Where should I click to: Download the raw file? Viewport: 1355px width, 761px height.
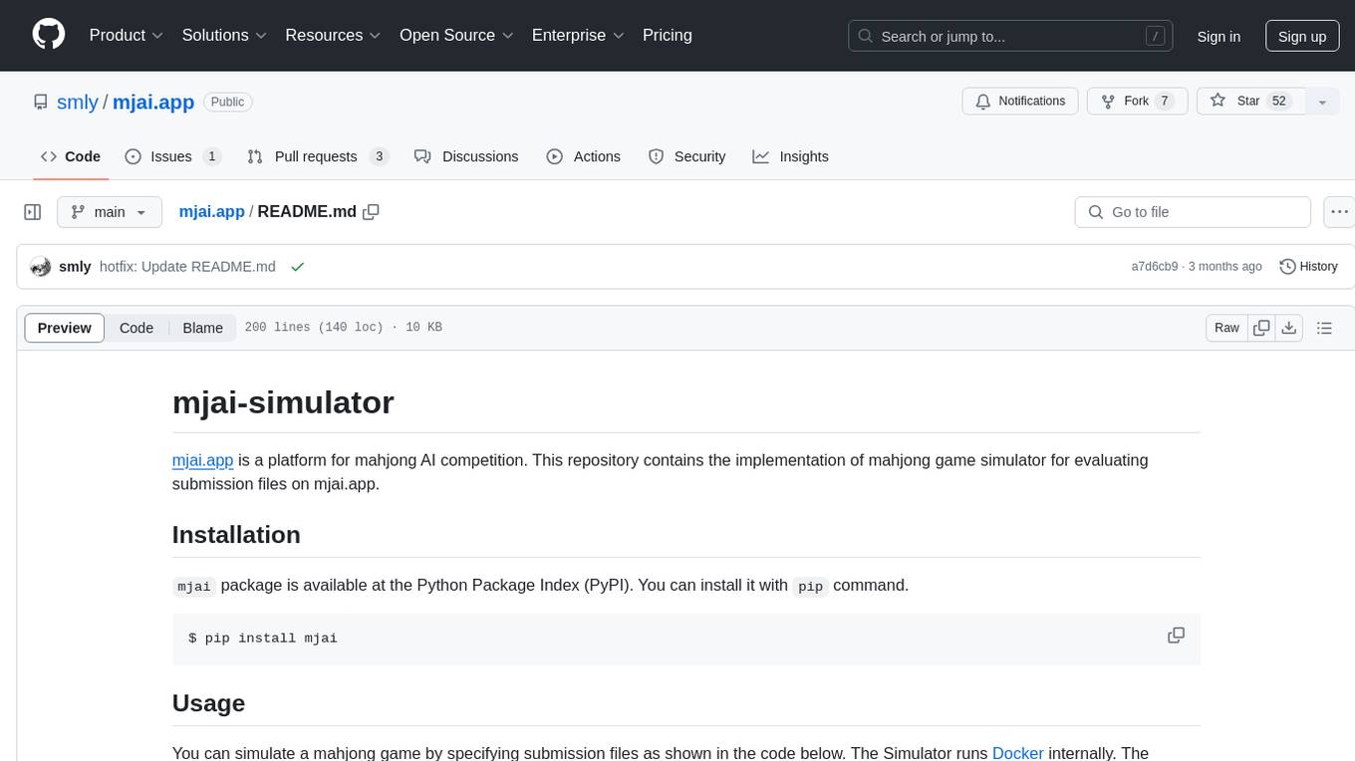[1288, 328]
